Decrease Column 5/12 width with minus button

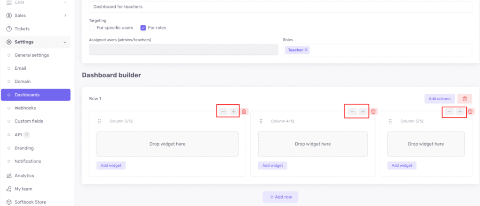(x=223, y=111)
